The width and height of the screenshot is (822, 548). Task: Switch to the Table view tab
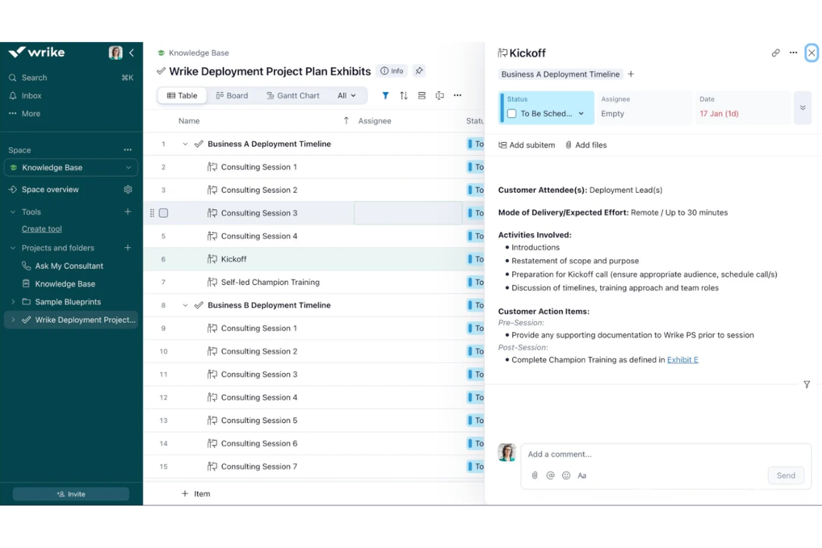pyautogui.click(x=182, y=95)
